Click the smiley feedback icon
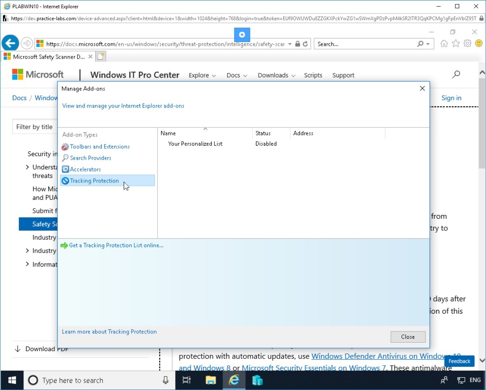 (479, 43)
